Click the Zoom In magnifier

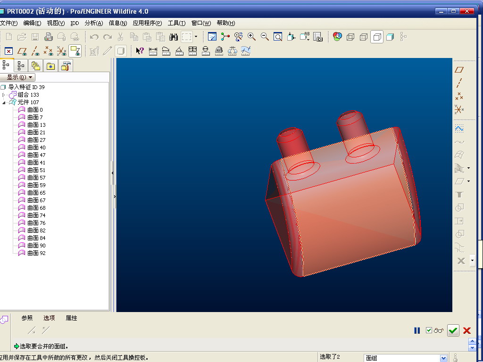pyautogui.click(x=252, y=37)
